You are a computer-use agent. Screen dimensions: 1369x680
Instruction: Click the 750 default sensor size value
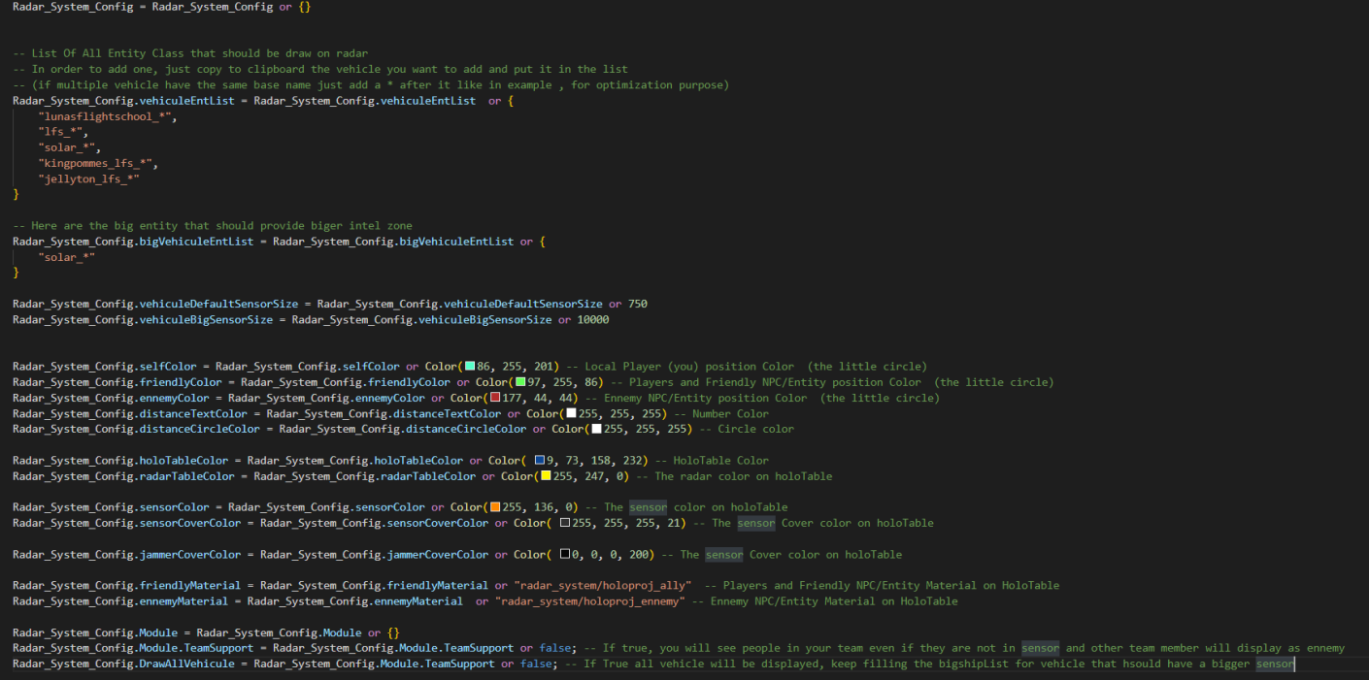point(637,304)
